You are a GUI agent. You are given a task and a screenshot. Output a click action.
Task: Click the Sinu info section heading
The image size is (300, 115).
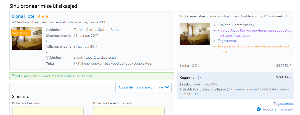tap(21, 96)
